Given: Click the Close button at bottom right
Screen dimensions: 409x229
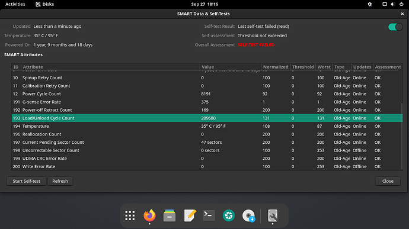Looking at the screenshot, I should 388,181.
